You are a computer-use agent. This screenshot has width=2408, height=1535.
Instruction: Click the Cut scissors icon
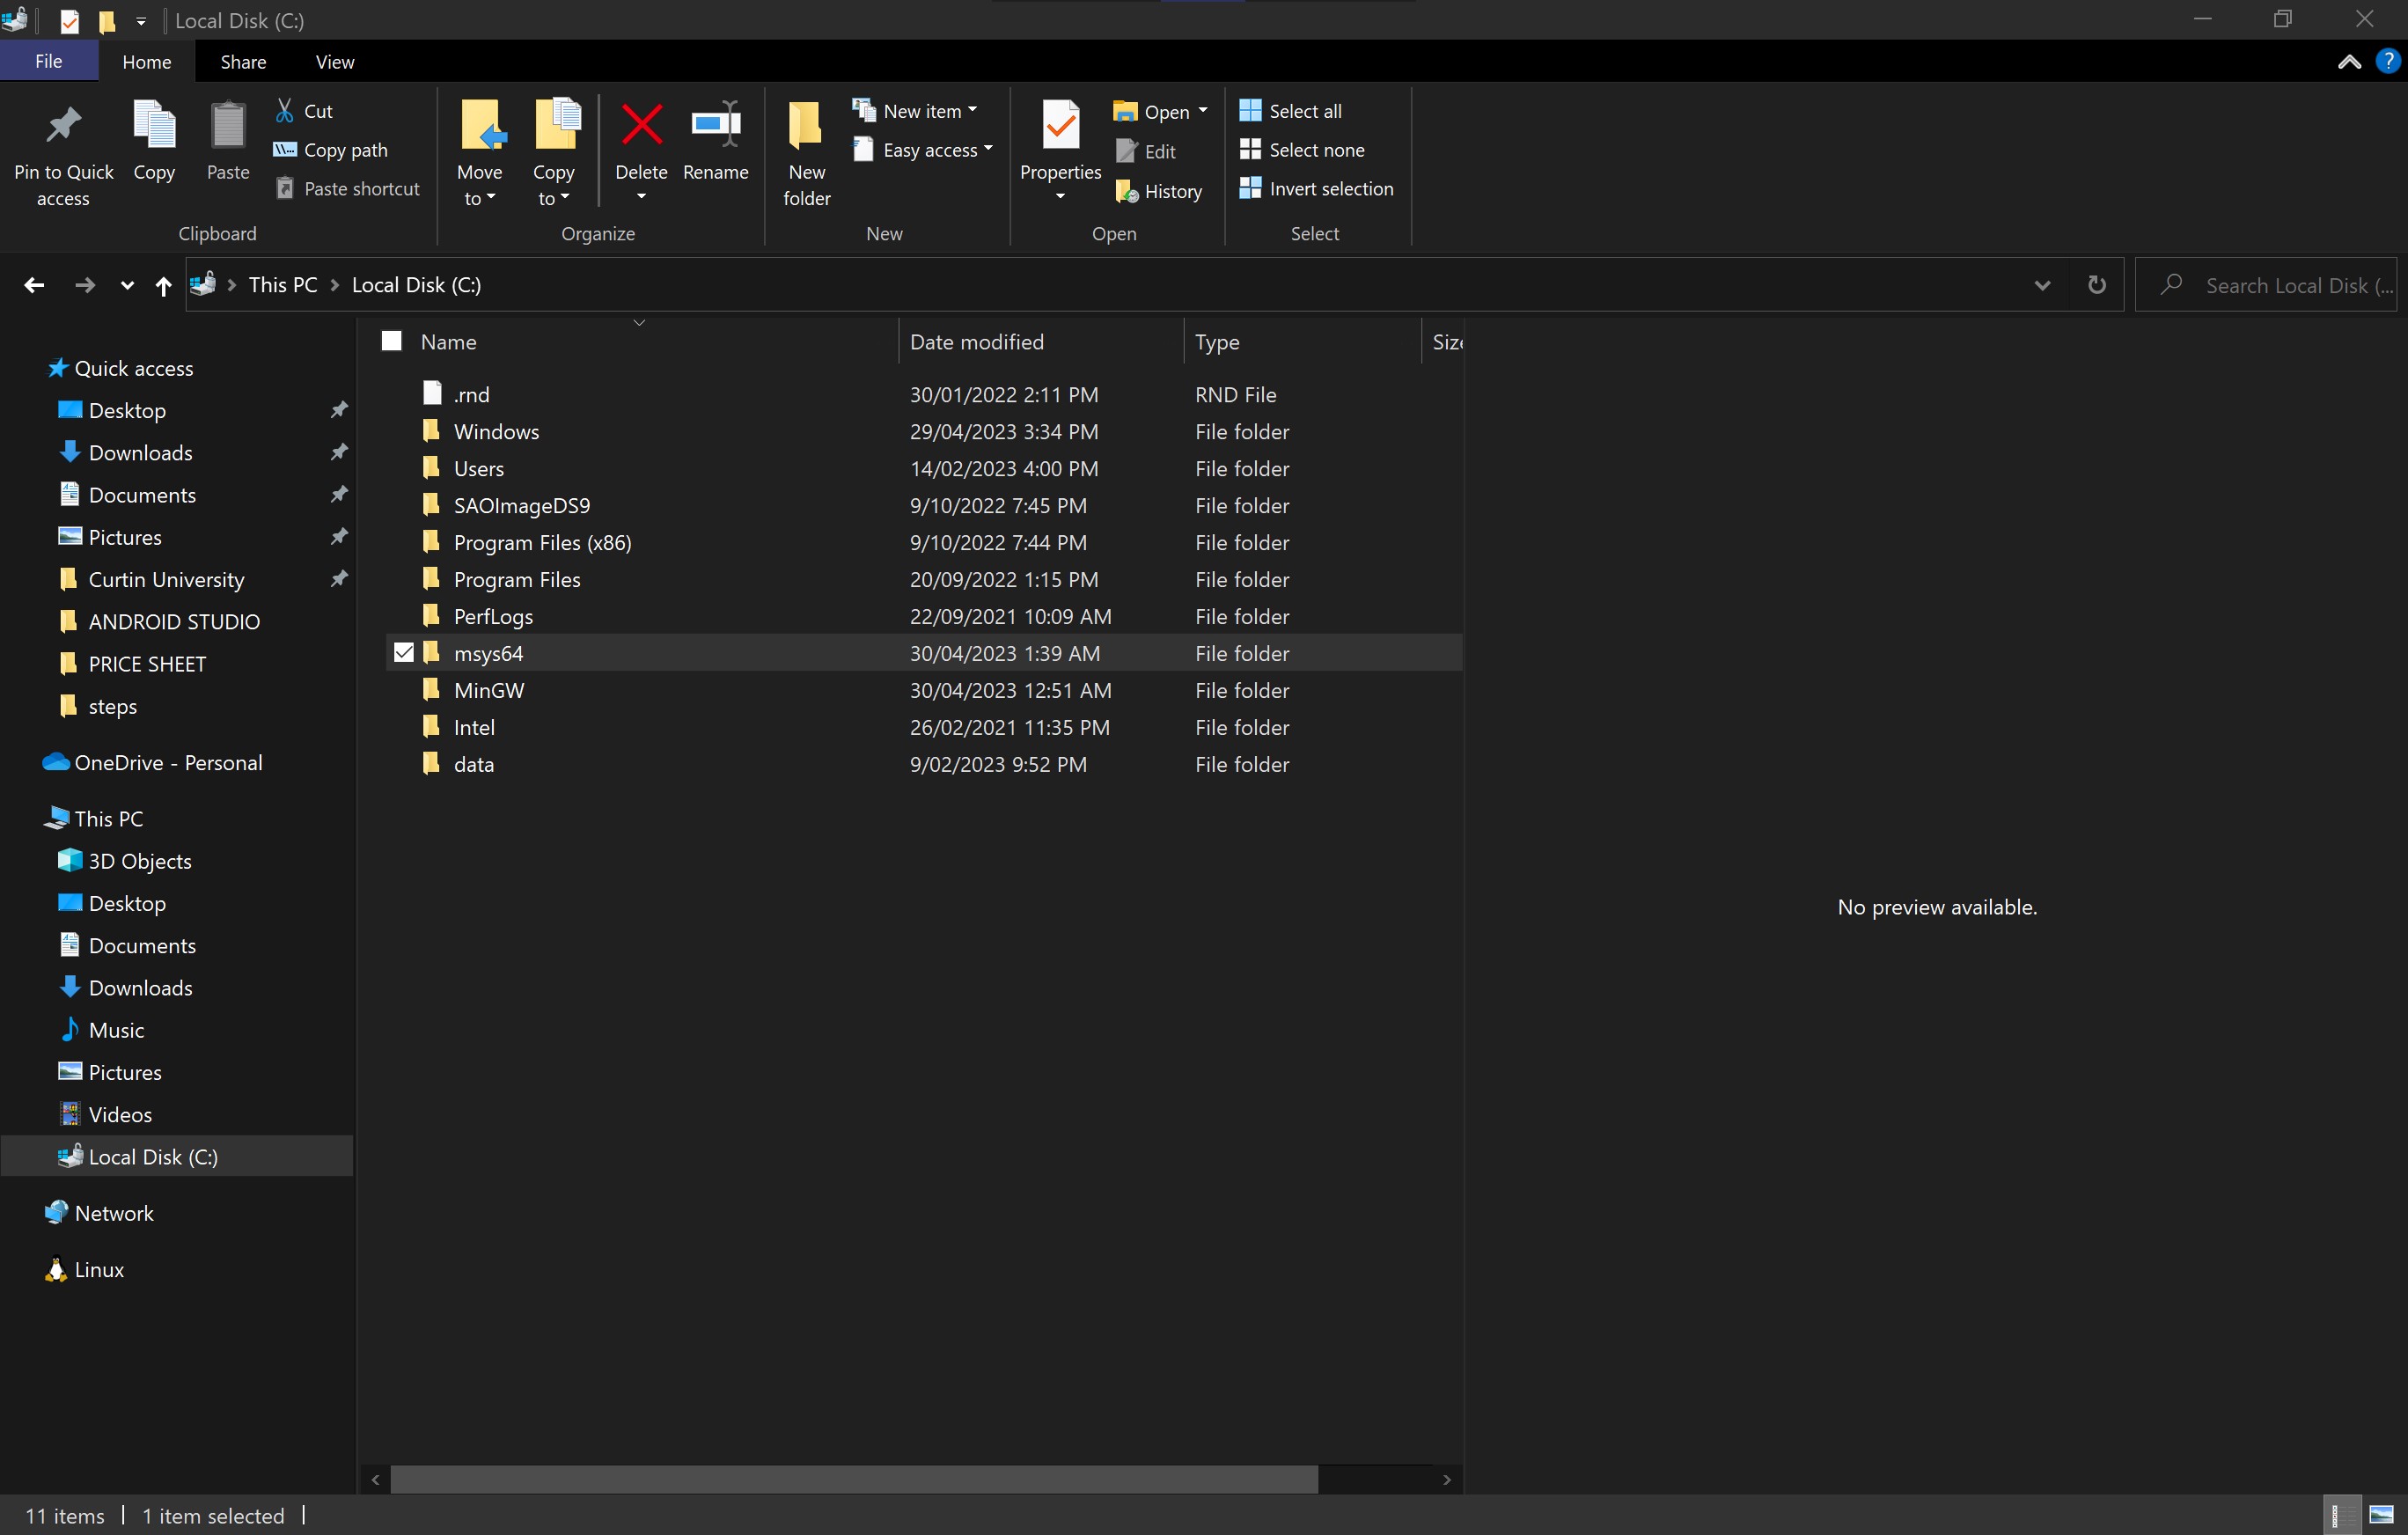(x=285, y=110)
